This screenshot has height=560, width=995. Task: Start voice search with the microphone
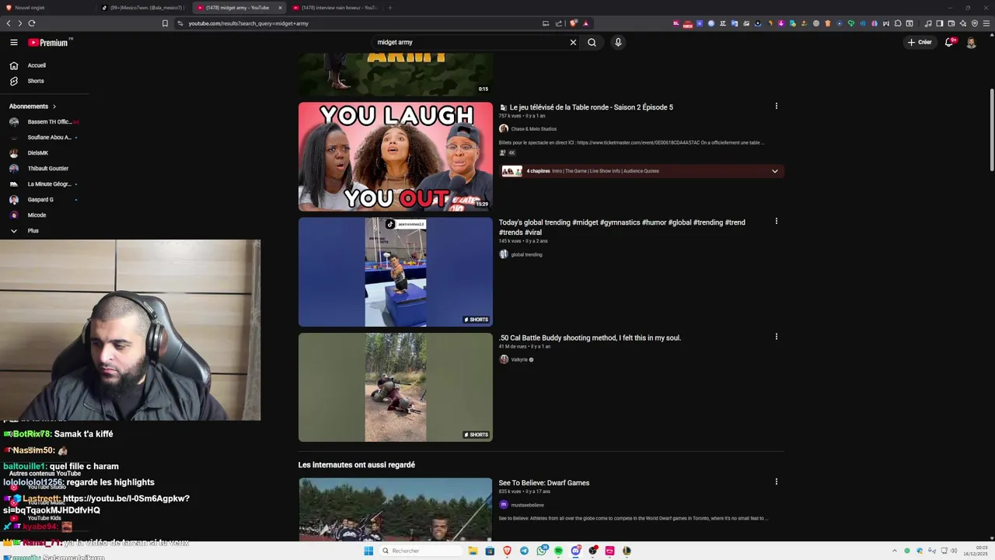tap(618, 43)
